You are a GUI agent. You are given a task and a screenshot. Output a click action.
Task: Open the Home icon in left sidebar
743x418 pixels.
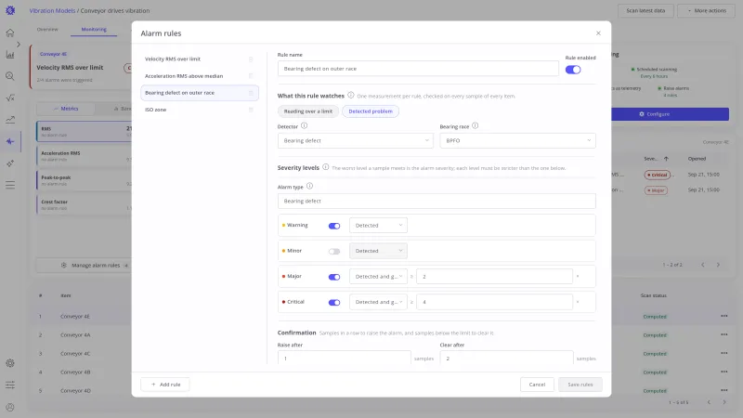[10, 33]
